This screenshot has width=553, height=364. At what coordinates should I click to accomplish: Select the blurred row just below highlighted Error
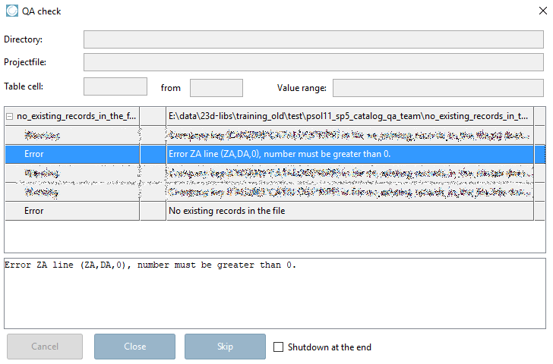(x=275, y=173)
